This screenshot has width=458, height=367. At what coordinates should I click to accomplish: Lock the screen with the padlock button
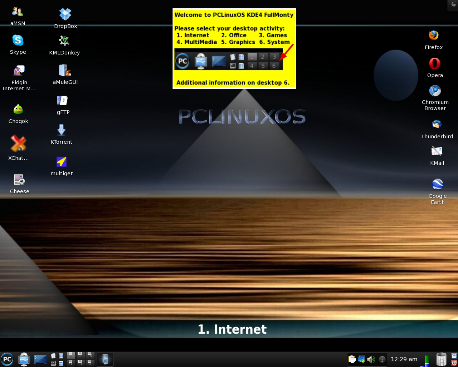point(454,356)
